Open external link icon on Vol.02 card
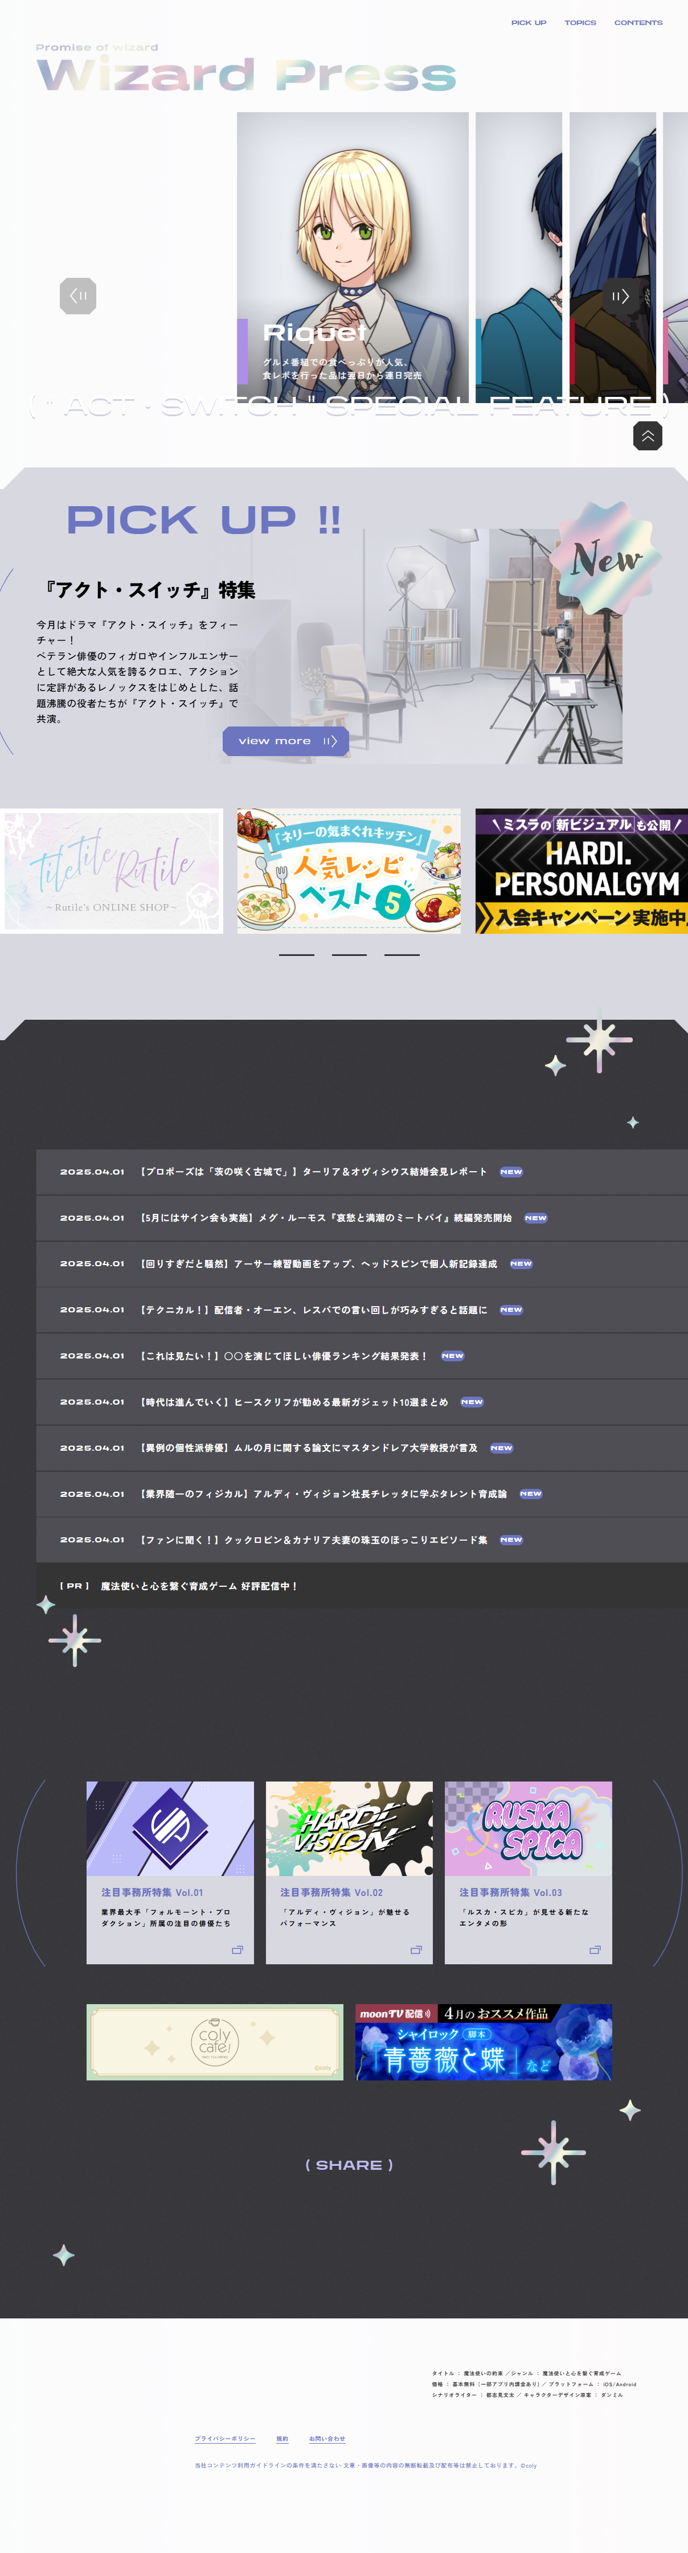 415,1949
